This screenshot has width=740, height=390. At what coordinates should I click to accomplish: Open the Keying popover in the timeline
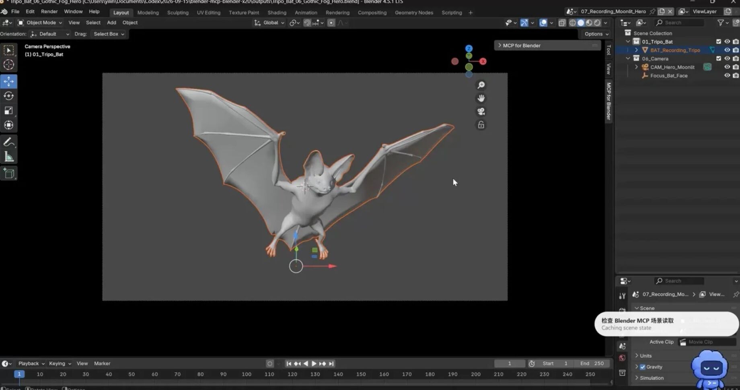(x=60, y=363)
